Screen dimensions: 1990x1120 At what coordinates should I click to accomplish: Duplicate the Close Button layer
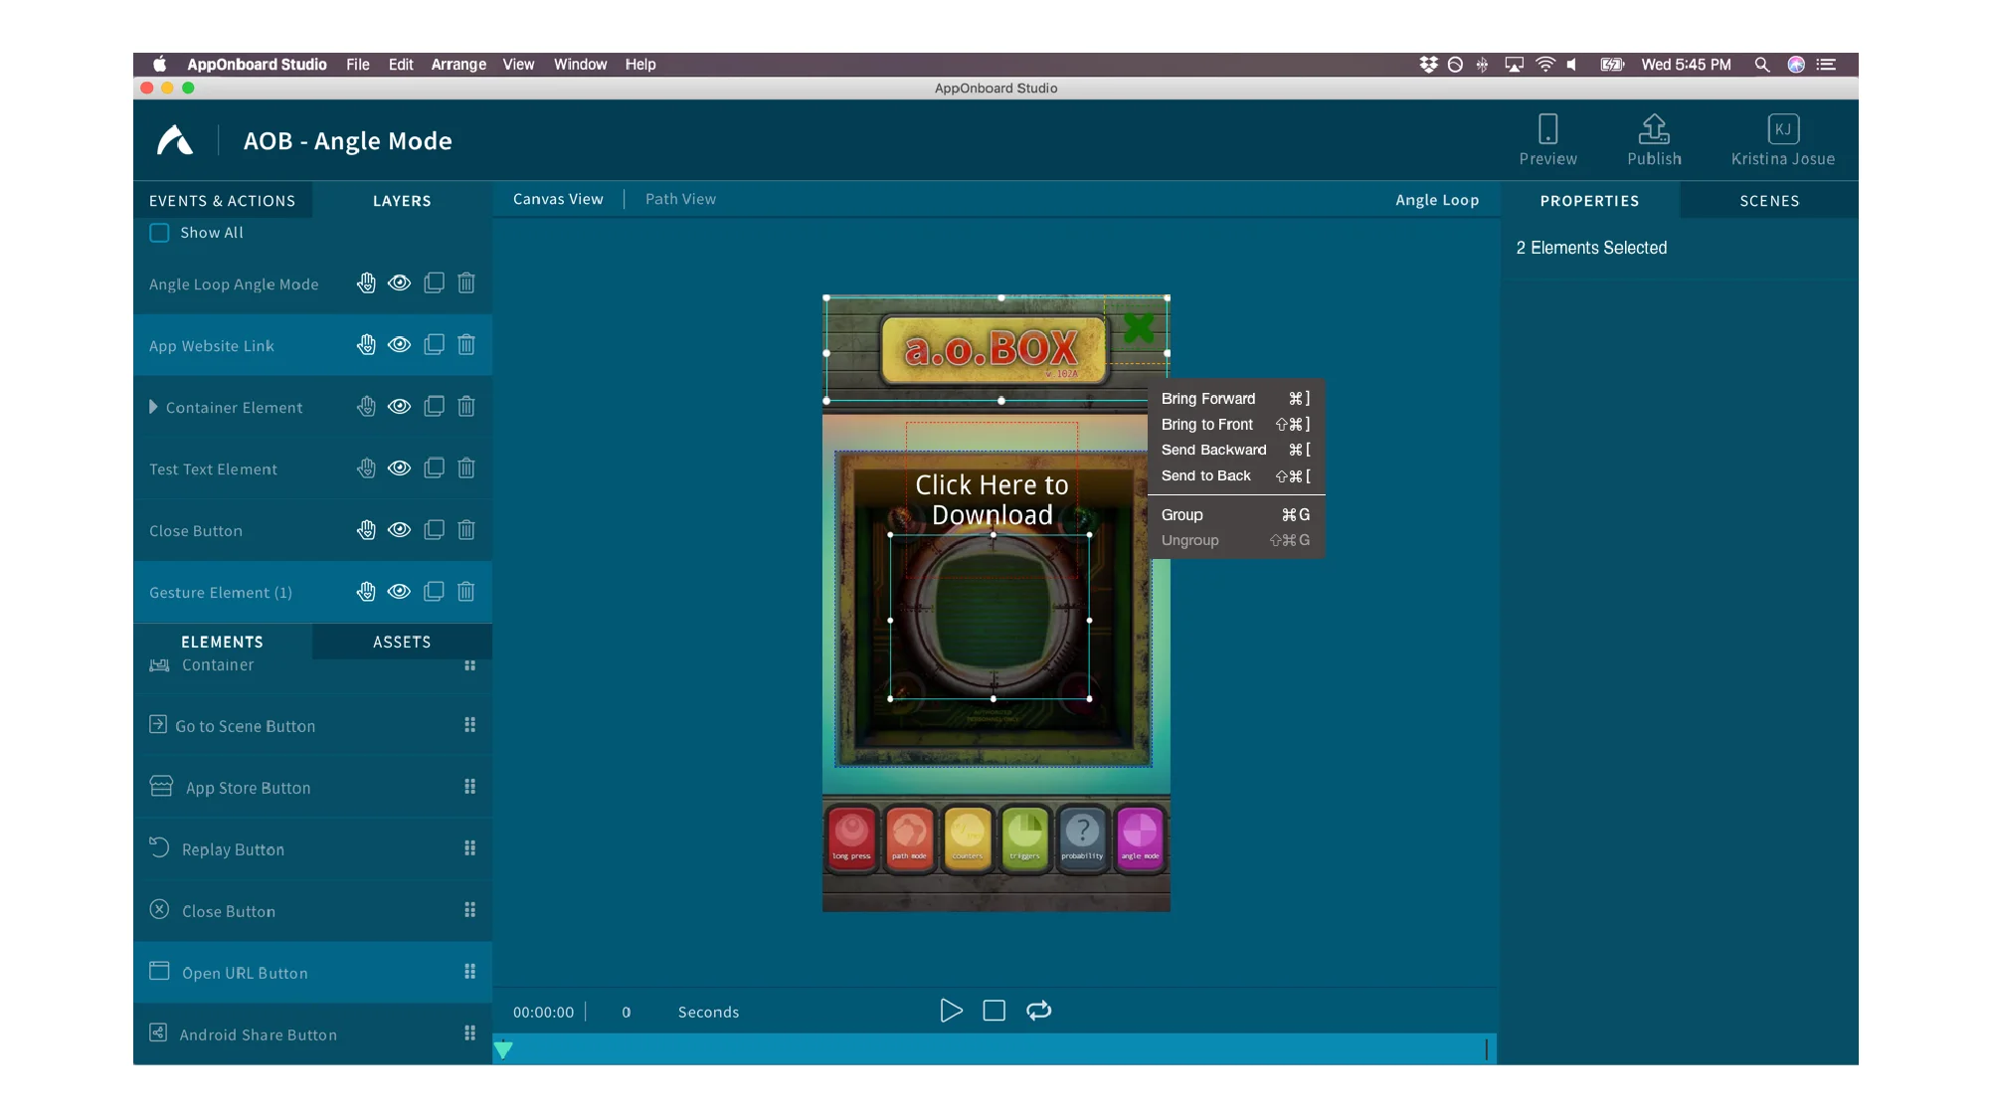pos(434,530)
